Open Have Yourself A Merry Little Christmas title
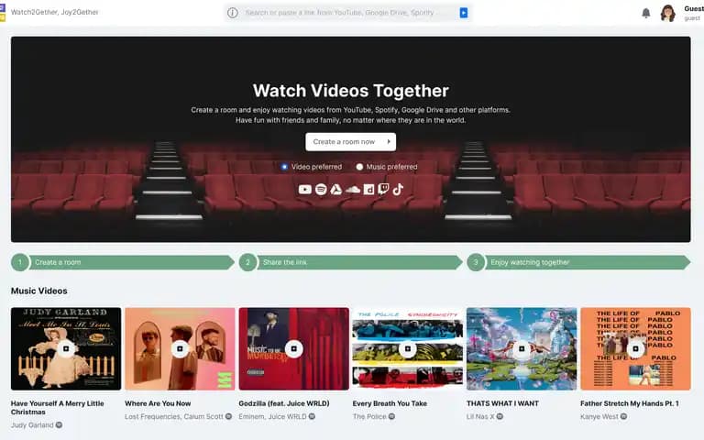Viewport: 704px width, 440px height. [x=58, y=408]
